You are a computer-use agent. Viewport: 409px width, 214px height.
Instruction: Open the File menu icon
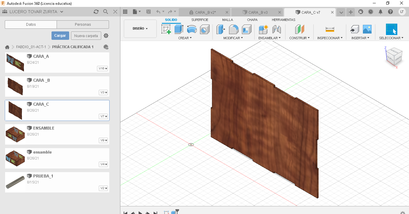[x=137, y=12]
